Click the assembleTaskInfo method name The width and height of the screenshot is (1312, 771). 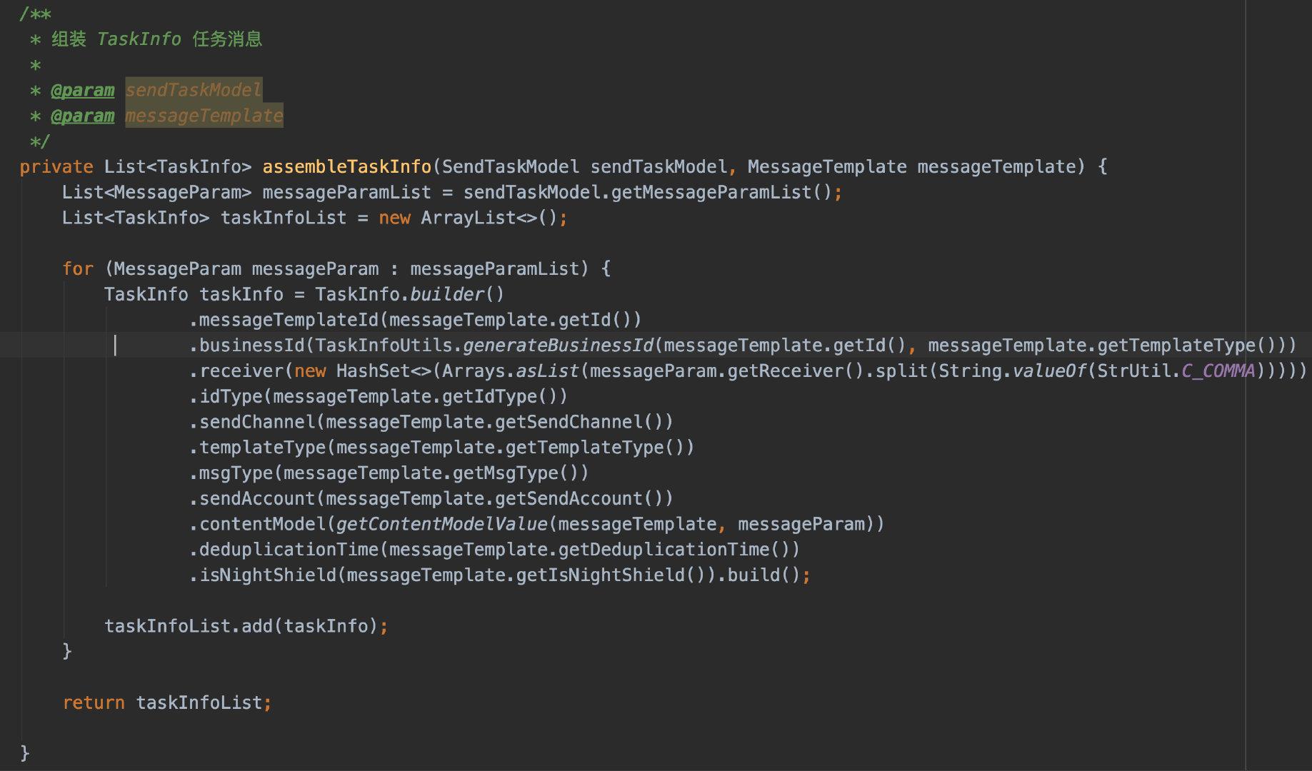[x=346, y=167]
